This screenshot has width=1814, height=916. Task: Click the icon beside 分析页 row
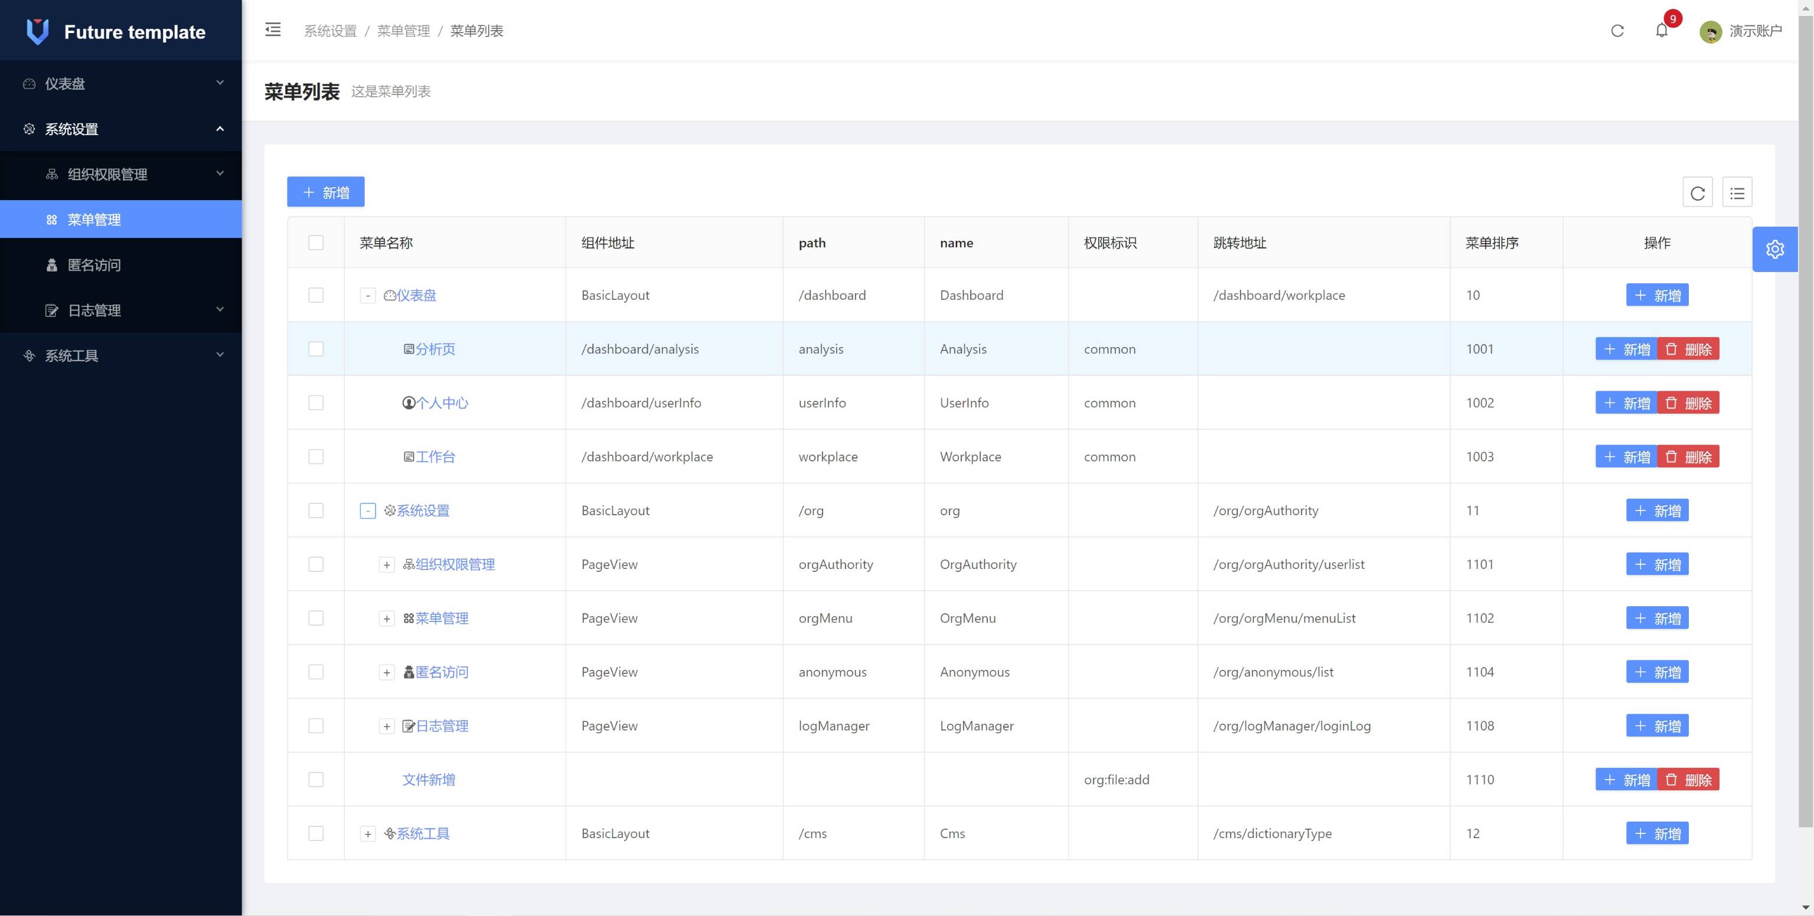[409, 348]
